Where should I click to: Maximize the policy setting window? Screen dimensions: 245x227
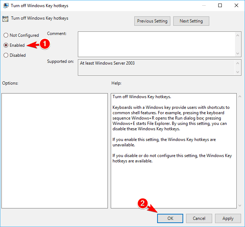point(220,5)
